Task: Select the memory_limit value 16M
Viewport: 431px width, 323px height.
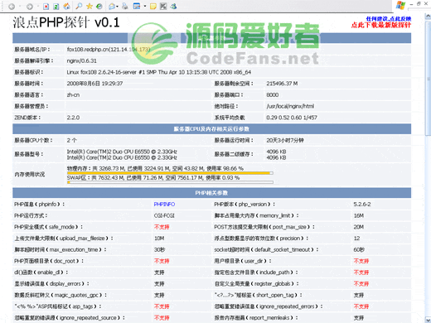Action: point(359,215)
